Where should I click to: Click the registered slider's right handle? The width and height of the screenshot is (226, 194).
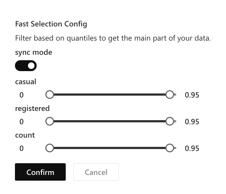point(170,121)
